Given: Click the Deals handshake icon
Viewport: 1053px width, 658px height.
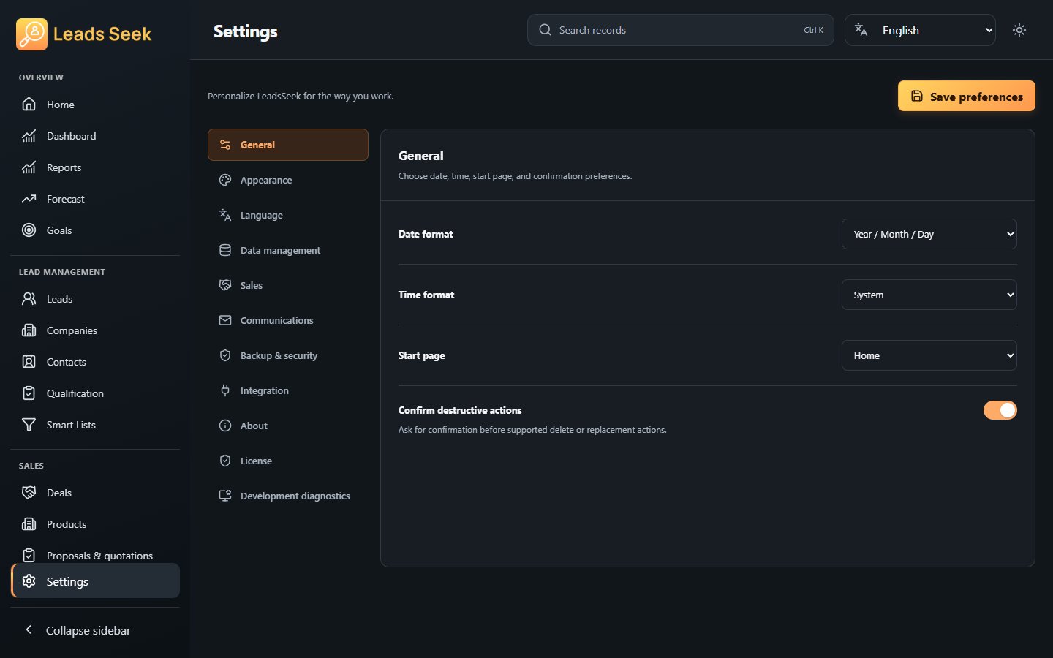Looking at the screenshot, I should [29, 493].
